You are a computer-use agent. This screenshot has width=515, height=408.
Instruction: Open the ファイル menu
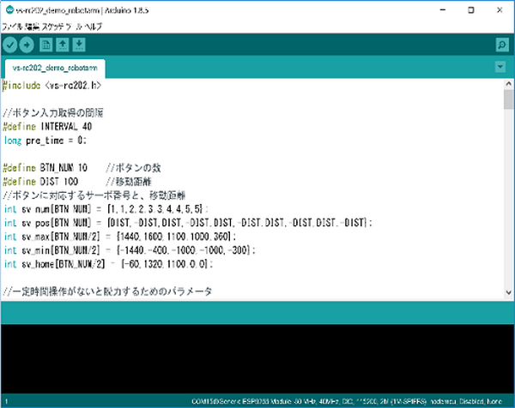13,25
